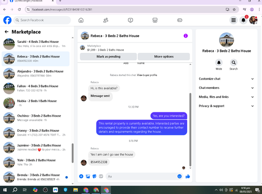The width and height of the screenshot is (262, 194).
Task: Open Alejandro 3 Beds 2 Baths chat
Action: click(36, 74)
